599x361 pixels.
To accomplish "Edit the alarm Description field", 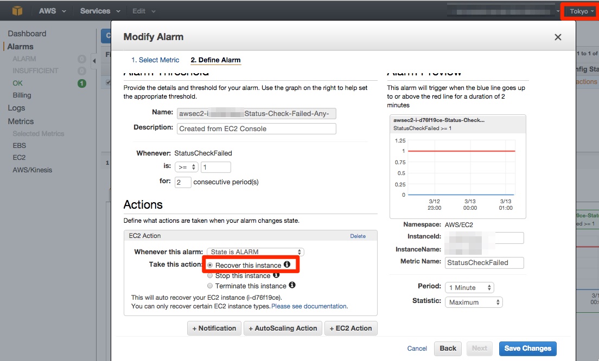I will pyautogui.click(x=256, y=128).
